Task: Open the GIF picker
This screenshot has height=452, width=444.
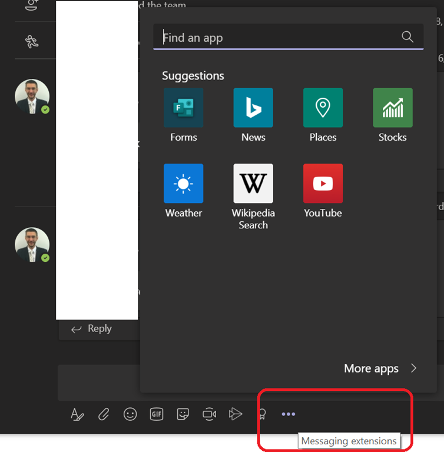Action: (157, 414)
